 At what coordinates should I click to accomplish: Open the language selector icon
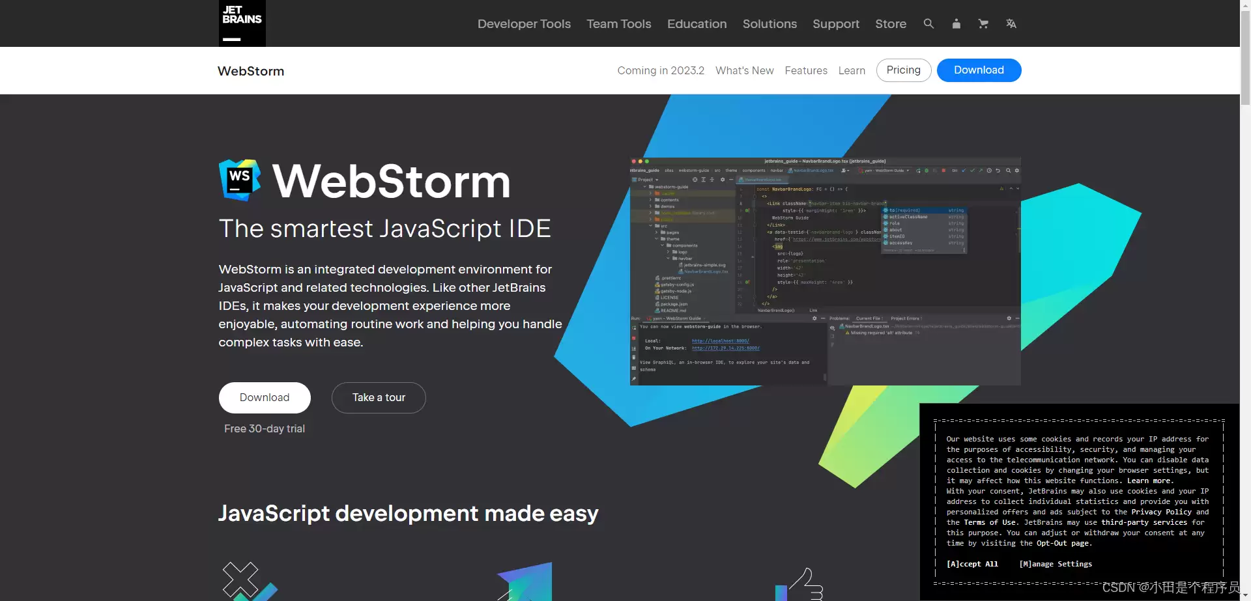1011,23
